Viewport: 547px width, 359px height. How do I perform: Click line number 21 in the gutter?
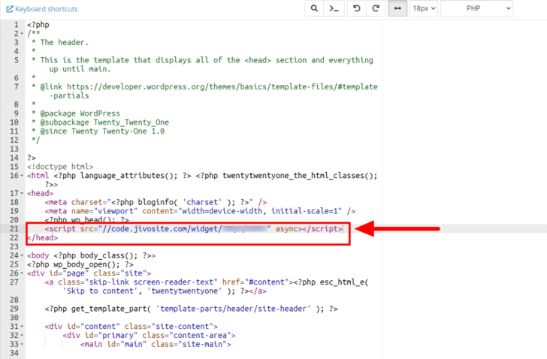click(14, 228)
